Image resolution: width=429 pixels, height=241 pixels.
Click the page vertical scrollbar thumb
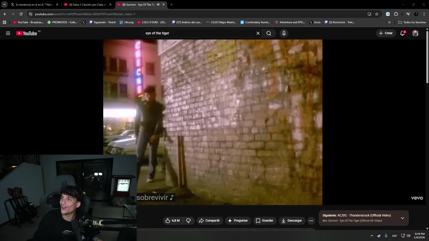pos(427,57)
